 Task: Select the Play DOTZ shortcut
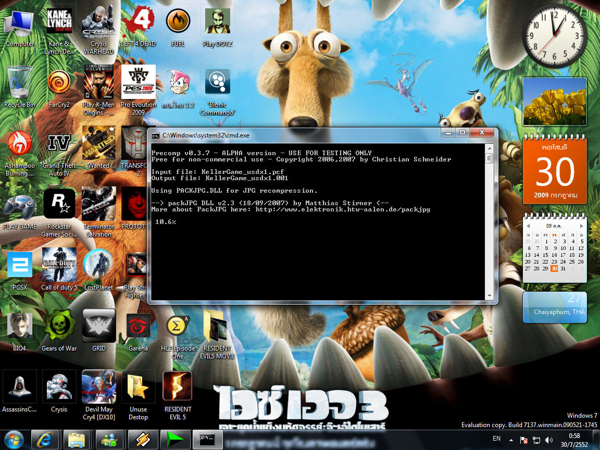pos(217,27)
